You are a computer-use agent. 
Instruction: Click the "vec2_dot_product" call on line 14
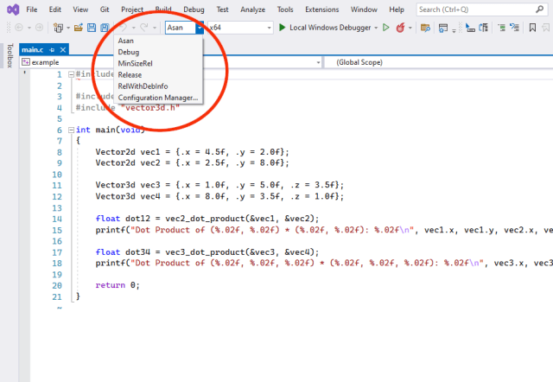pos(206,219)
